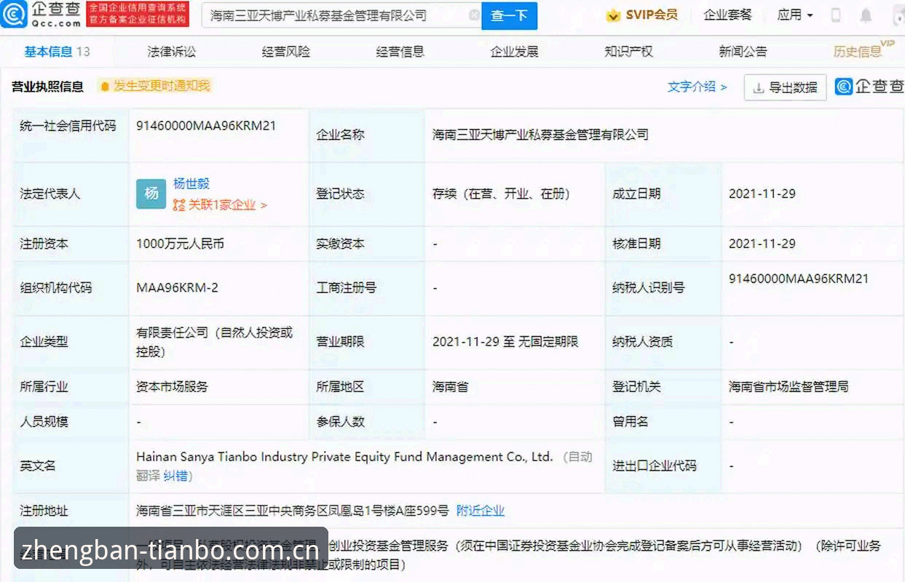905x582 pixels.
Task: Switch to the 新闻公告 tab
Action: coord(743,52)
